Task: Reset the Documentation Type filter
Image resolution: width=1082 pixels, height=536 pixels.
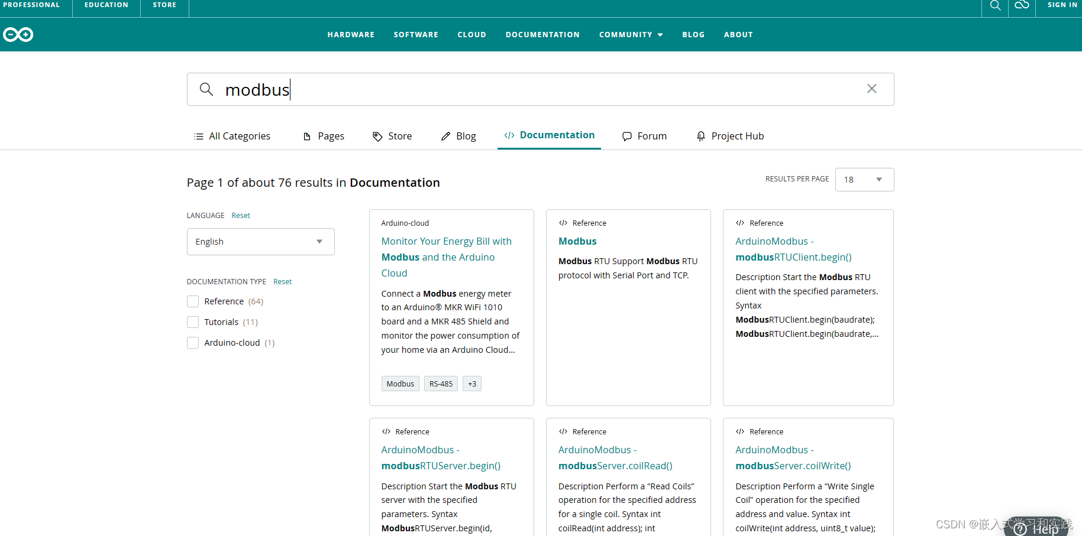Action: click(282, 282)
